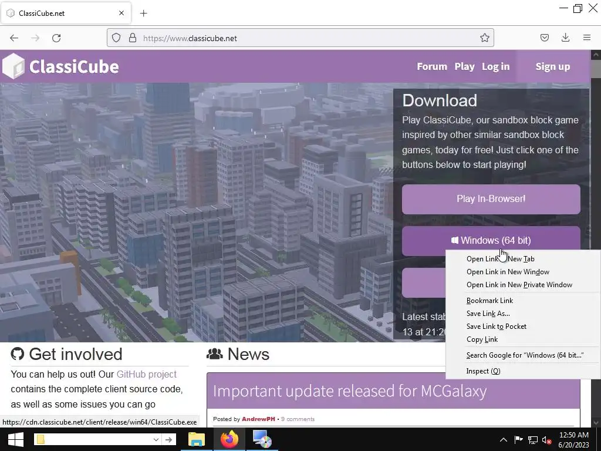Open the Forum navigation link
The height and width of the screenshot is (451, 601).
(x=432, y=67)
